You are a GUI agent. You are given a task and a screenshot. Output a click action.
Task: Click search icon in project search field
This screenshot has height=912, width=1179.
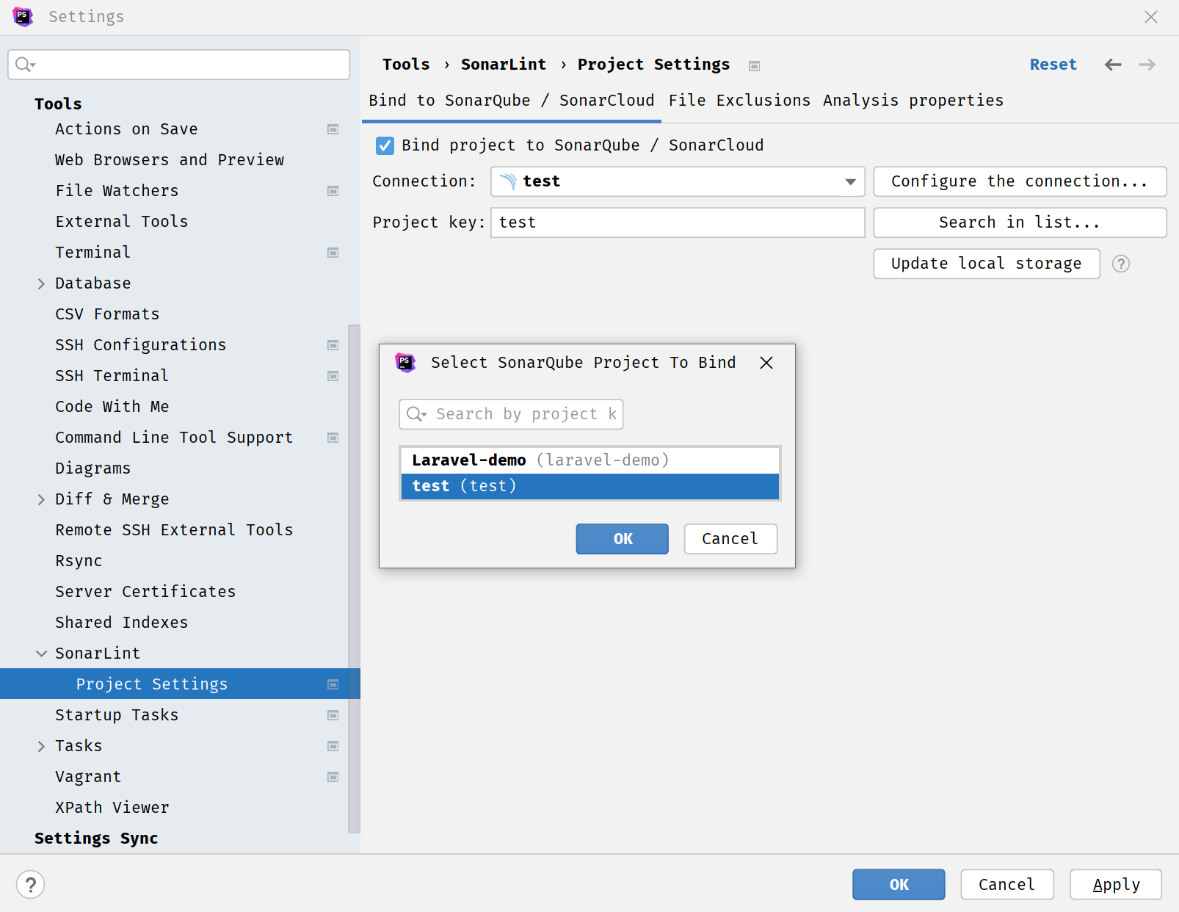point(416,414)
